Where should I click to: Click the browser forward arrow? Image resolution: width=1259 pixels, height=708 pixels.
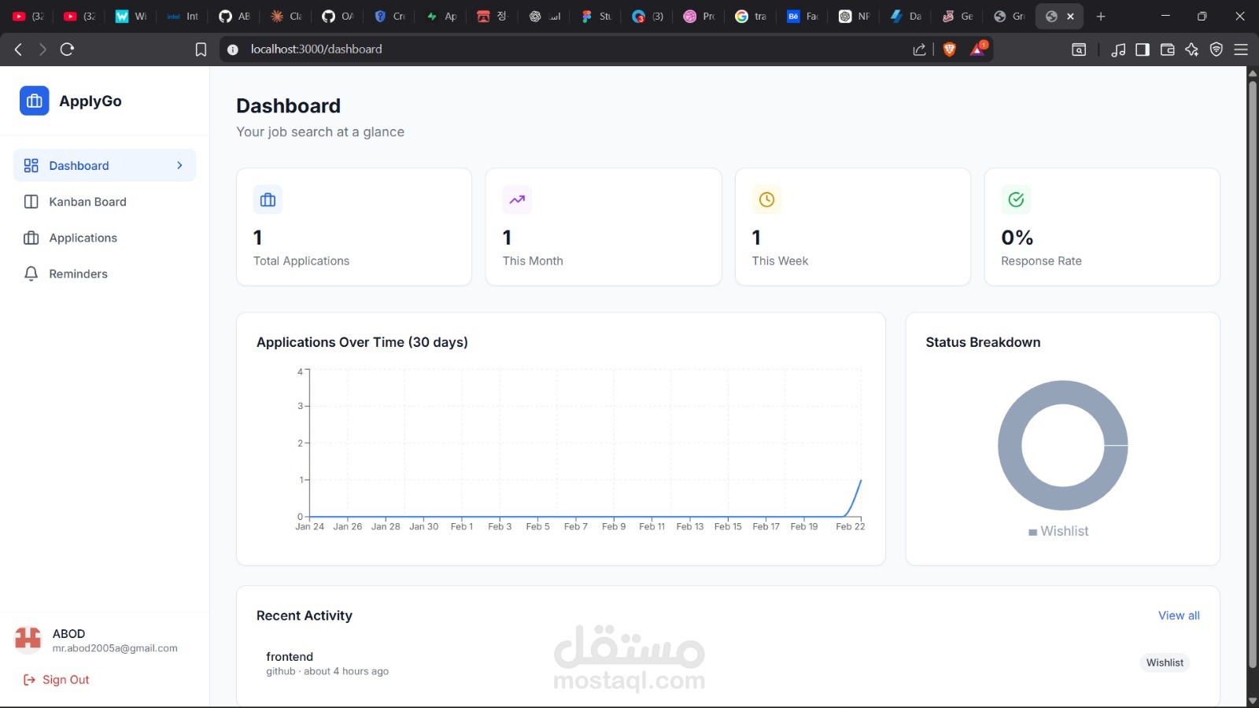pyautogui.click(x=42, y=50)
